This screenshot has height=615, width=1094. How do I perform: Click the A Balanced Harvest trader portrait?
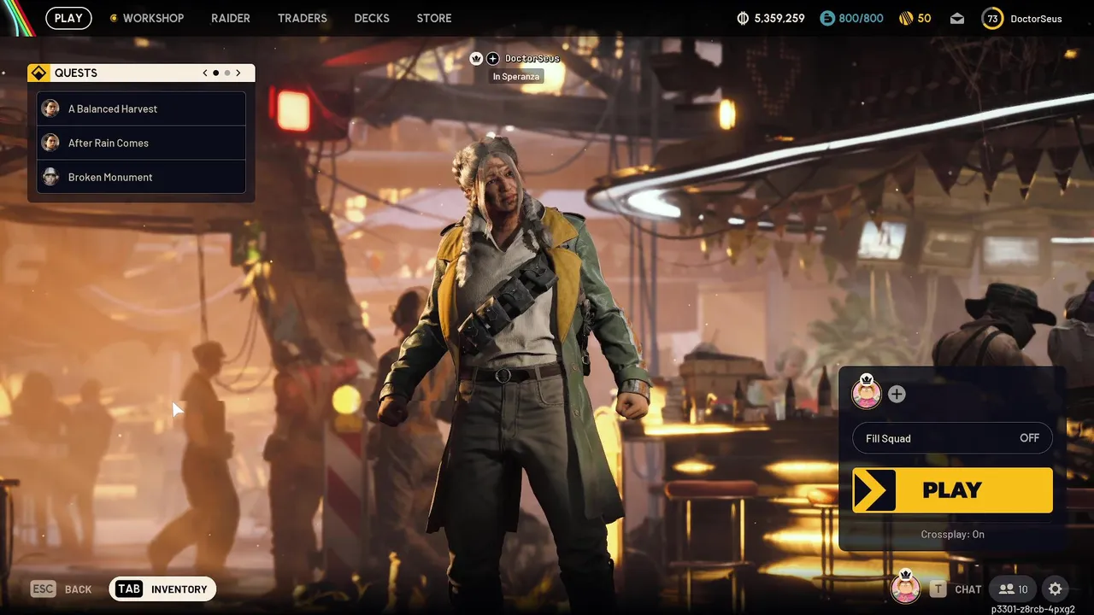[50, 108]
